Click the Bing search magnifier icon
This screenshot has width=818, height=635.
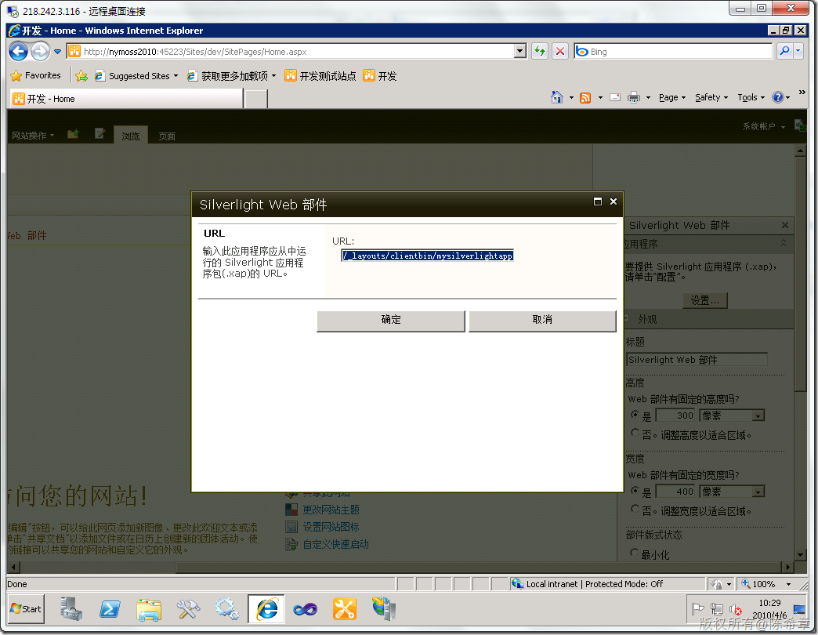pos(784,51)
